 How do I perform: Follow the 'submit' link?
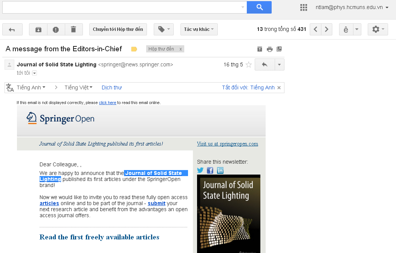point(157,204)
